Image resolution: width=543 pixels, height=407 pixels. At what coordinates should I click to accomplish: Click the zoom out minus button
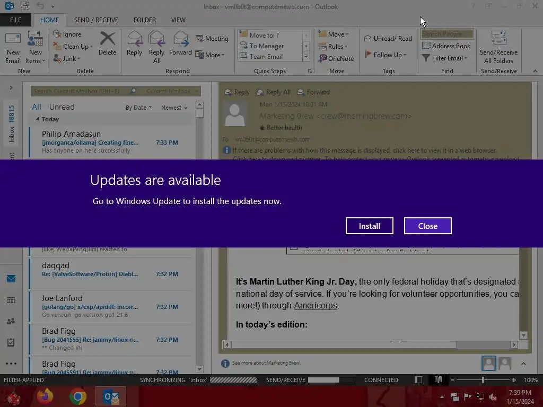point(452,380)
